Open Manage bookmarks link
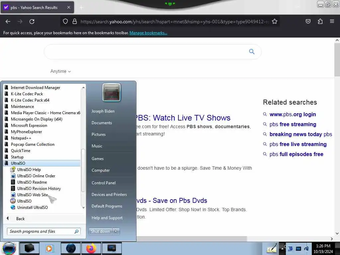 coord(148,33)
